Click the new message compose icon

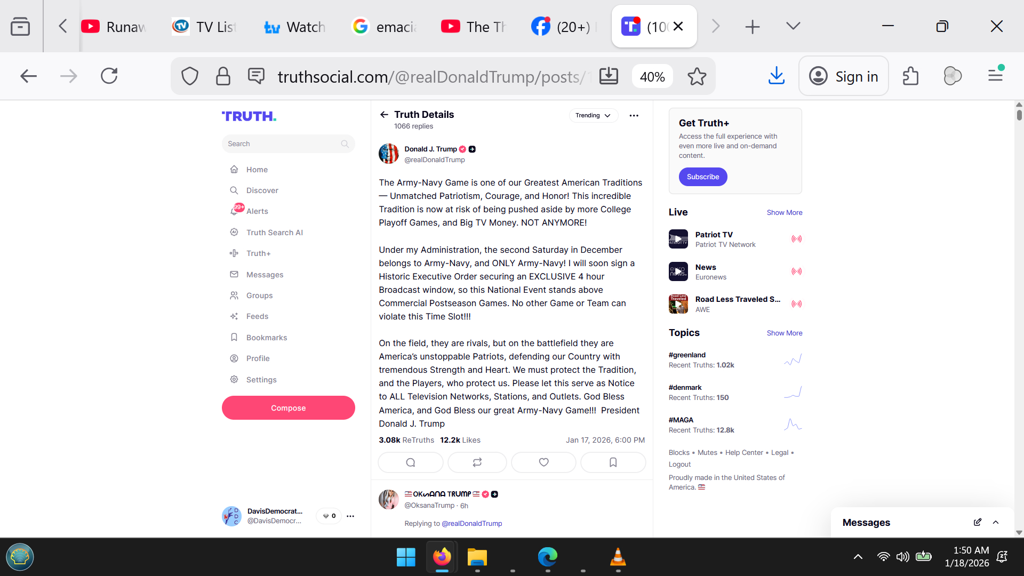tap(977, 522)
